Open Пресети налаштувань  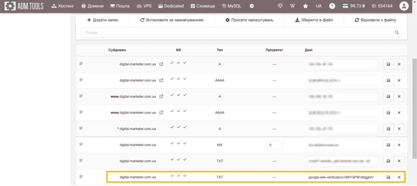coord(249,20)
